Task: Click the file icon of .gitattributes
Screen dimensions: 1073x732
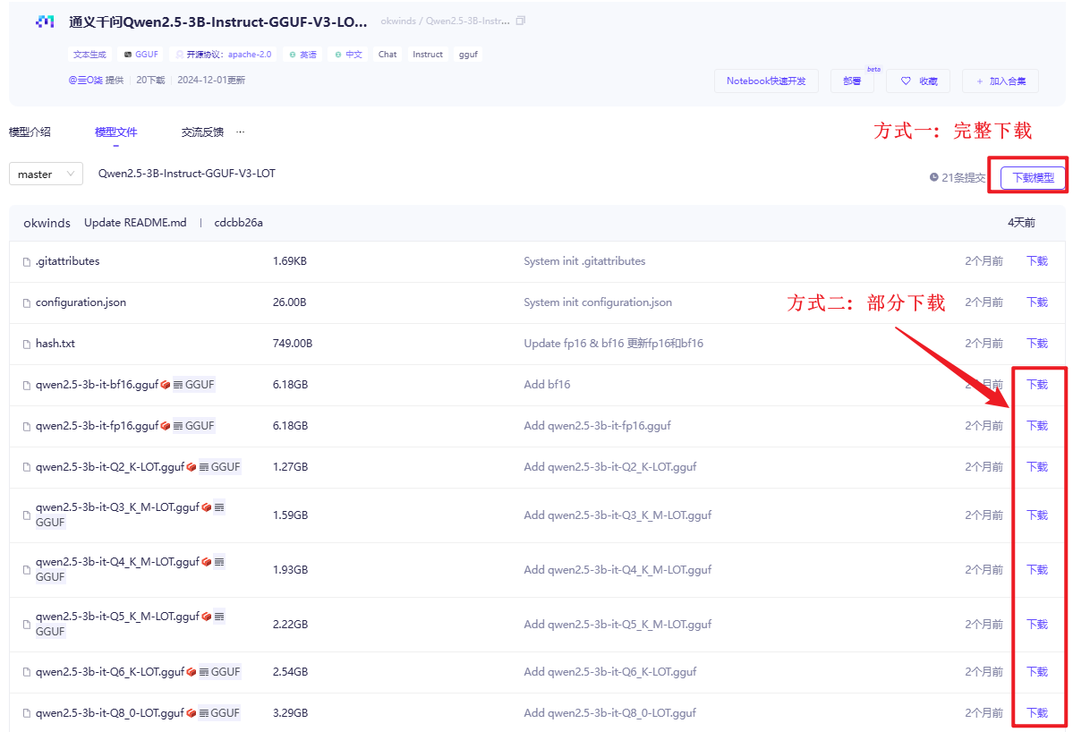Action: pos(27,262)
